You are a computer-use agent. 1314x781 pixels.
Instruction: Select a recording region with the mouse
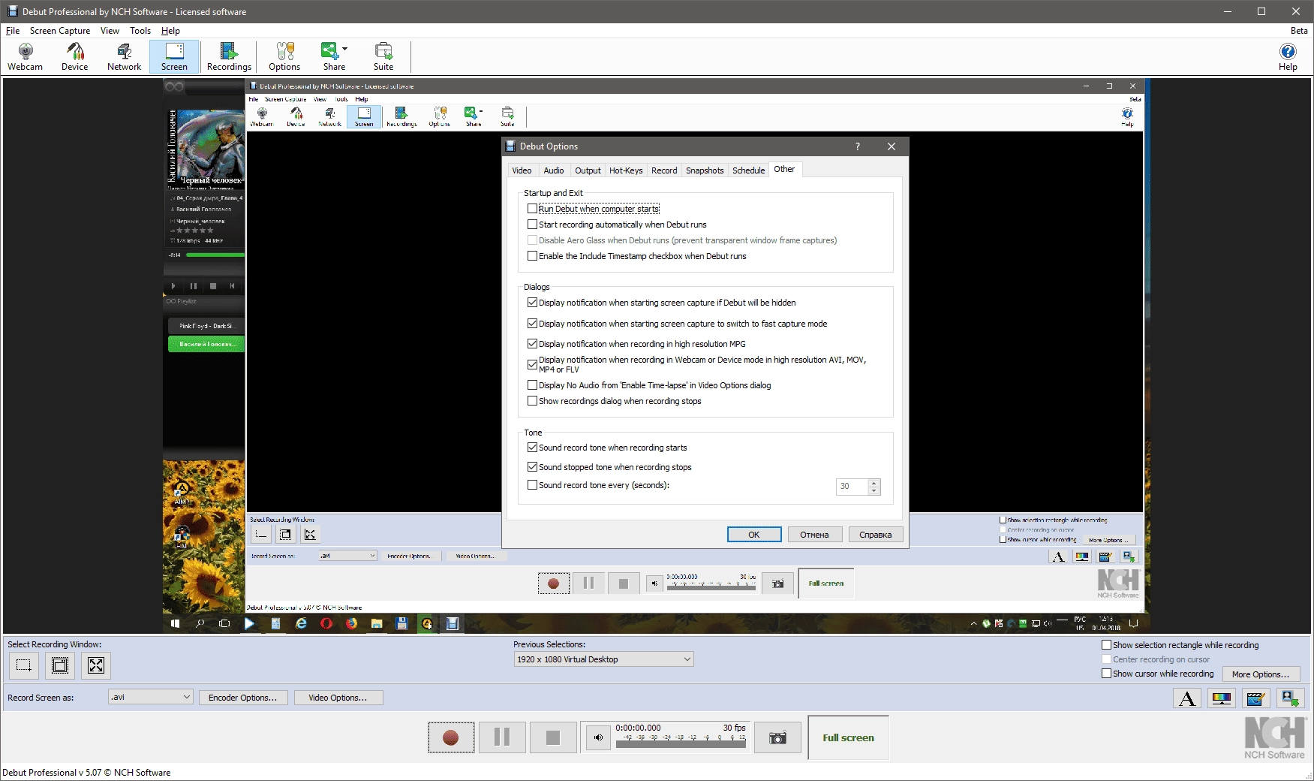[24, 665]
